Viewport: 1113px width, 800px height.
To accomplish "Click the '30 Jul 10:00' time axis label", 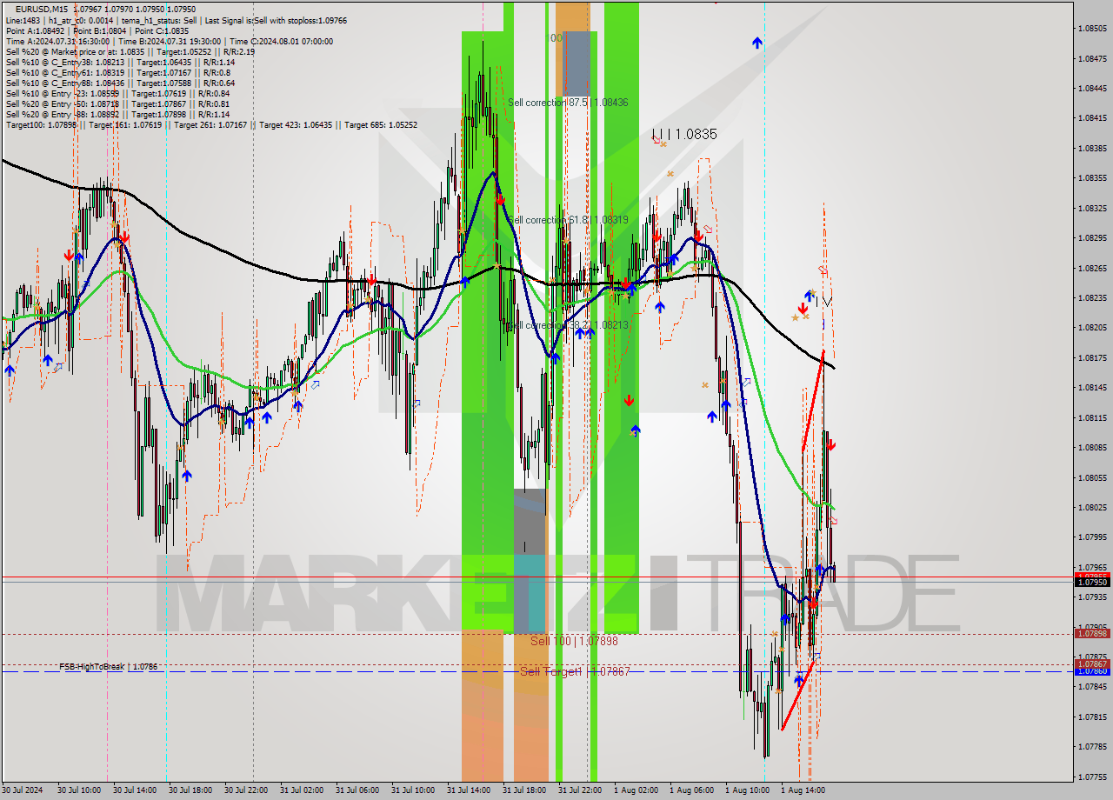I will (80, 790).
